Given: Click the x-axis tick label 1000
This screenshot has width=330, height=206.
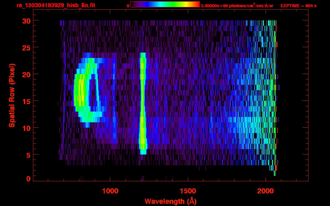Looking at the screenshot, I should [x=110, y=191].
